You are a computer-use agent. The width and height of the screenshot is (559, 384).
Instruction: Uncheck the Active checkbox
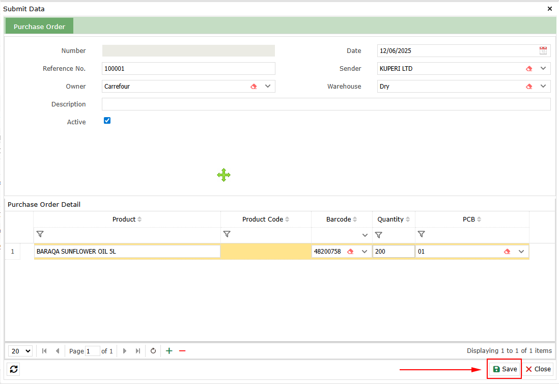[107, 121]
